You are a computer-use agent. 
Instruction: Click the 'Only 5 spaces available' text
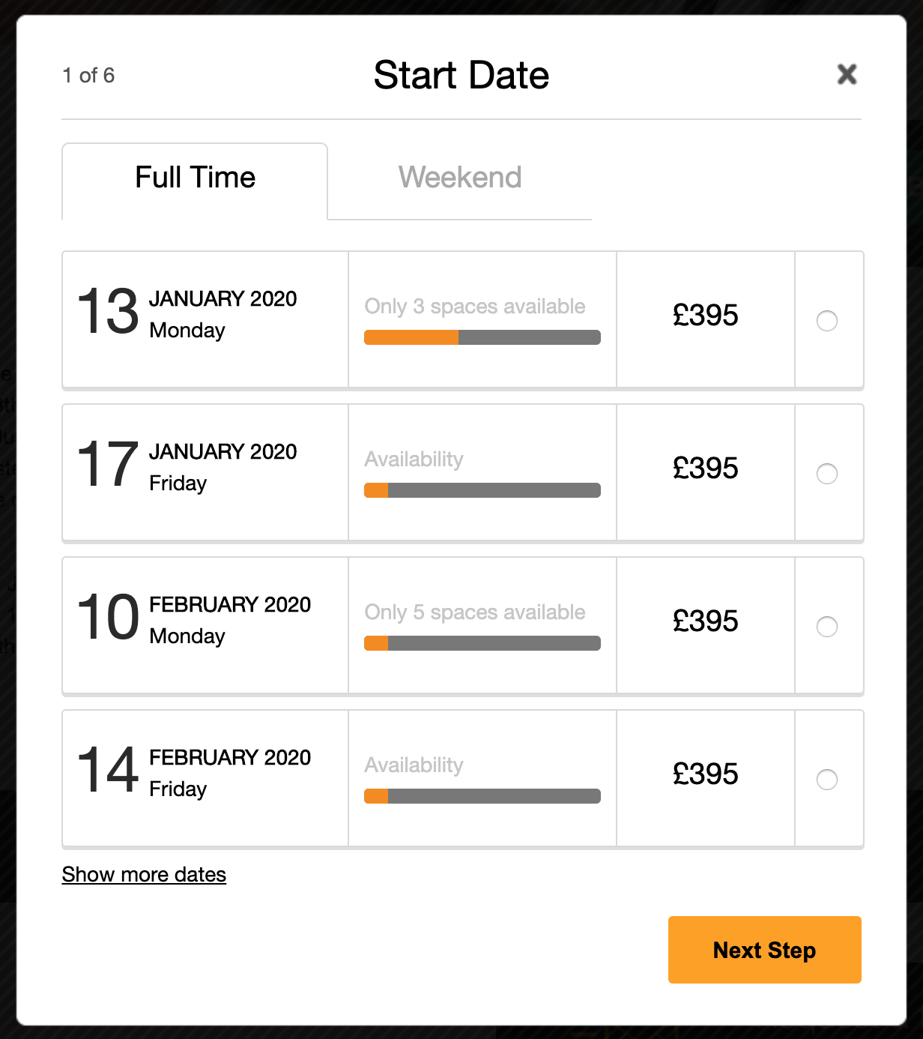point(474,612)
